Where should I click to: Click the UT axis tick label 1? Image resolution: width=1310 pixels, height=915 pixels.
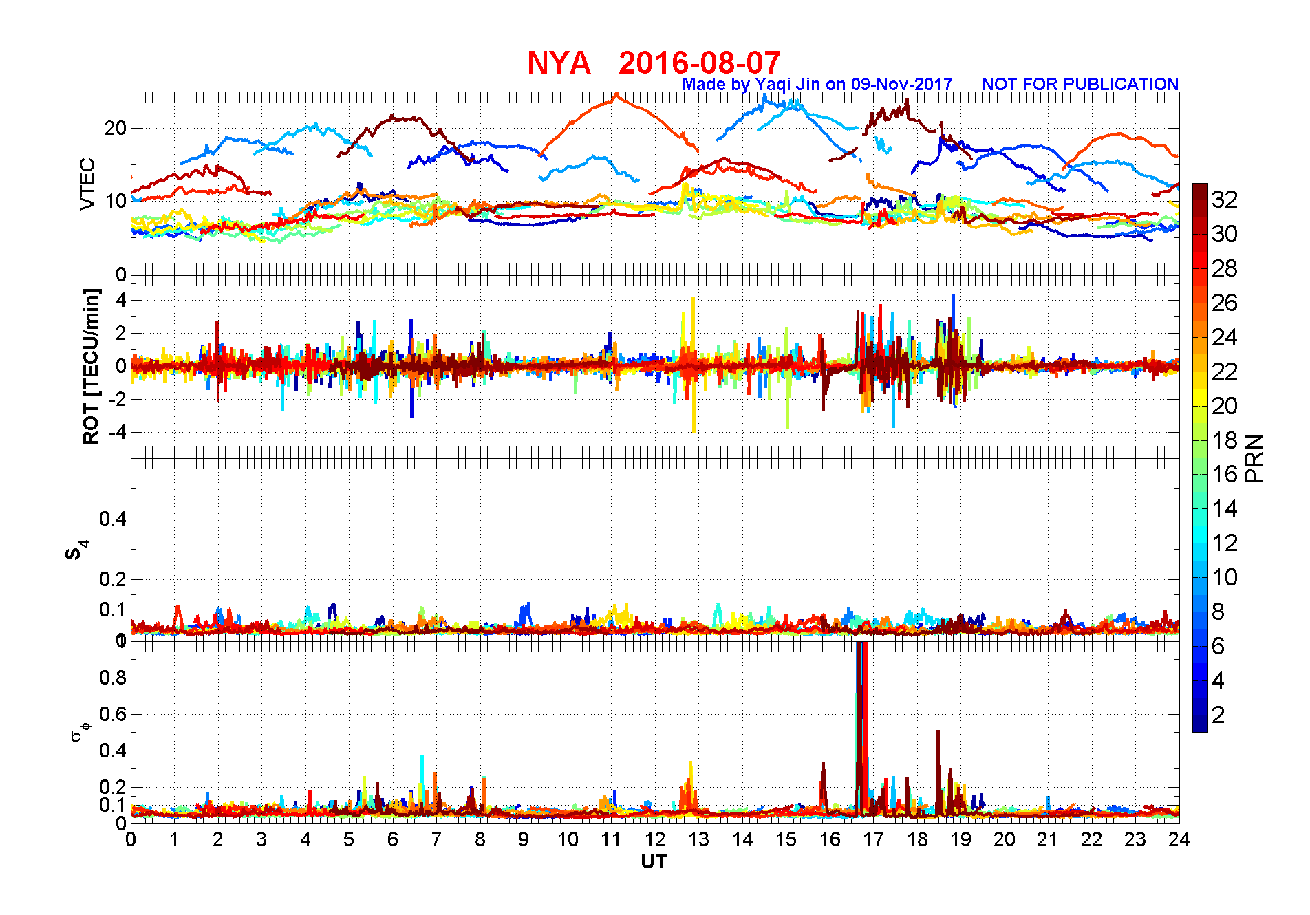click(x=174, y=839)
